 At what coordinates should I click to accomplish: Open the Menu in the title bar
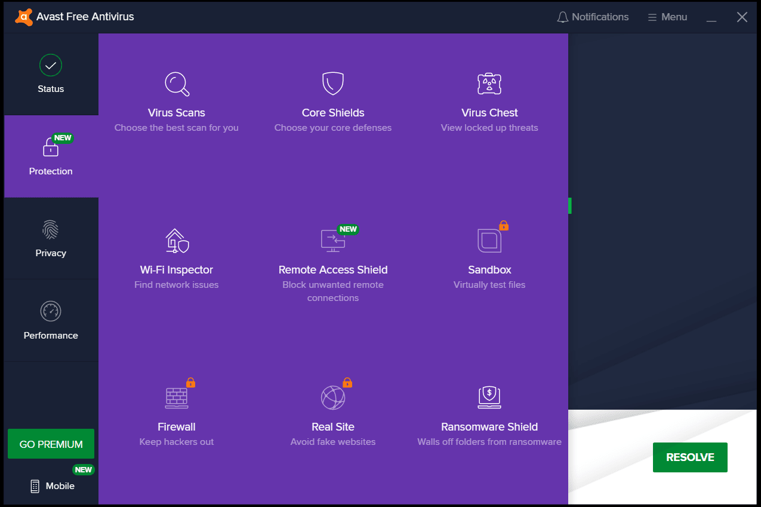[667, 17]
